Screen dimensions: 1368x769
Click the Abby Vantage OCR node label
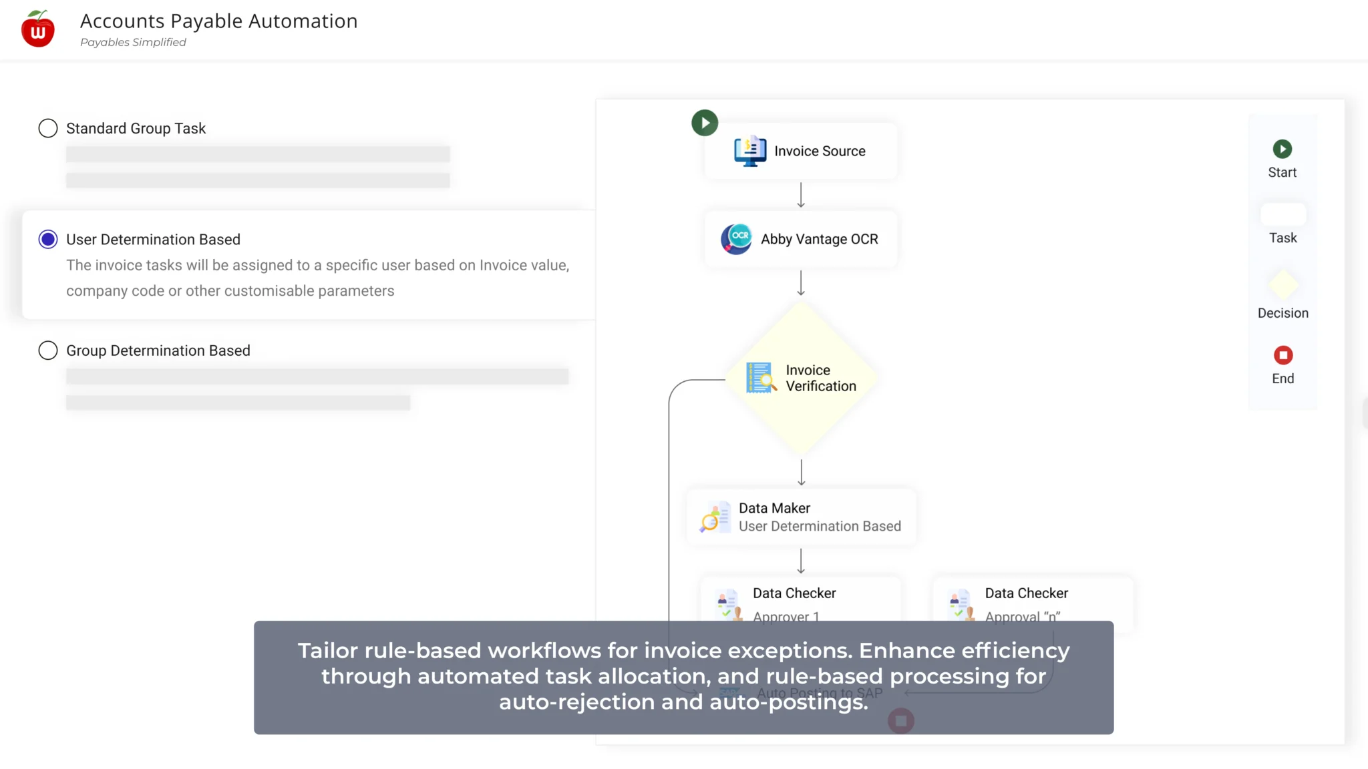(819, 239)
